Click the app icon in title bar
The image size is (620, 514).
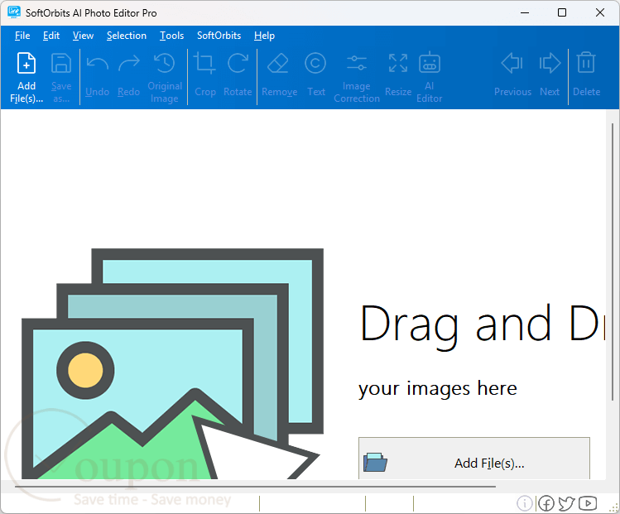pyautogui.click(x=14, y=12)
